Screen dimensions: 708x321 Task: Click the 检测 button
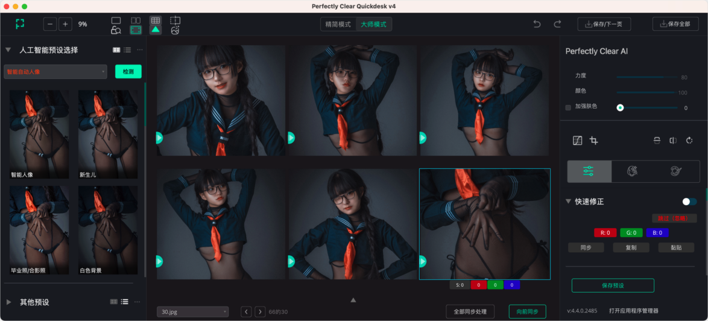coord(128,71)
